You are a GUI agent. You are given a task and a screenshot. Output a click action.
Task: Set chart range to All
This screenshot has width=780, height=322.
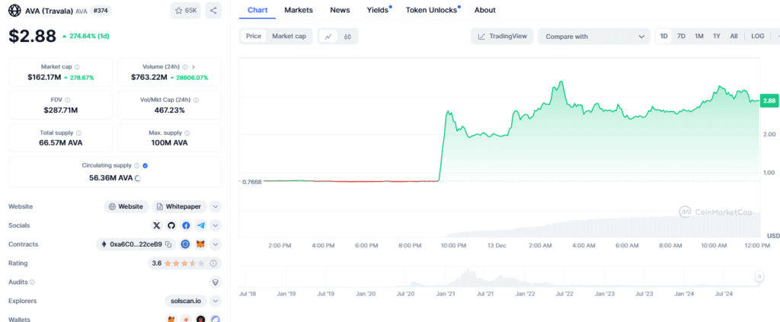coord(734,37)
